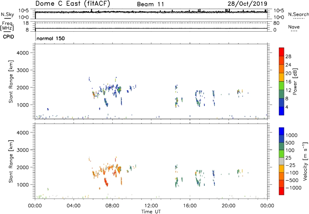
Task: Select the 'Beam 11' label
Action: (x=151, y=4)
